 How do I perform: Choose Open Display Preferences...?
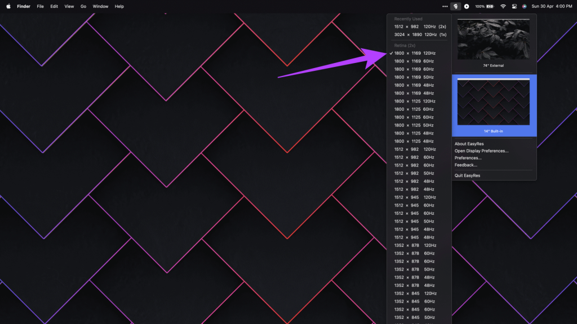pos(481,151)
